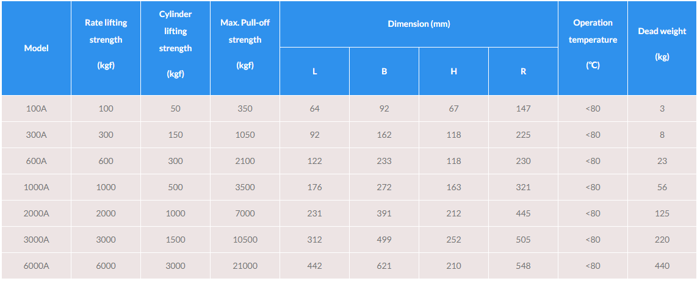Image resolution: width=700 pixels, height=281 pixels.
Task: Select the Dimension (mm) header cell
Action: (x=419, y=24)
